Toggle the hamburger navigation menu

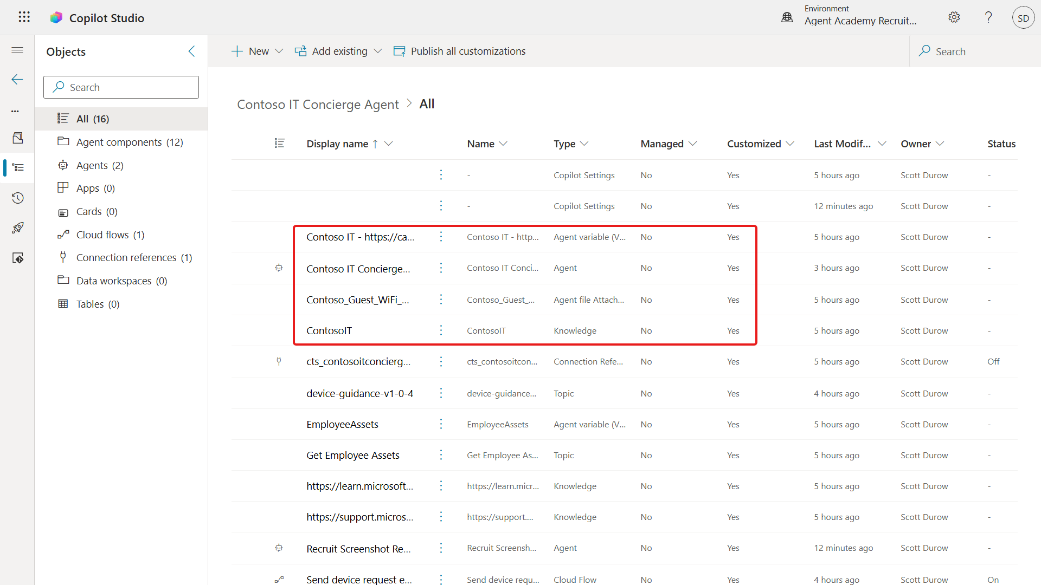pos(17,50)
